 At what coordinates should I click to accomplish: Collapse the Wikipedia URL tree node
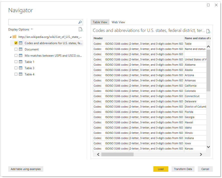[10, 37]
